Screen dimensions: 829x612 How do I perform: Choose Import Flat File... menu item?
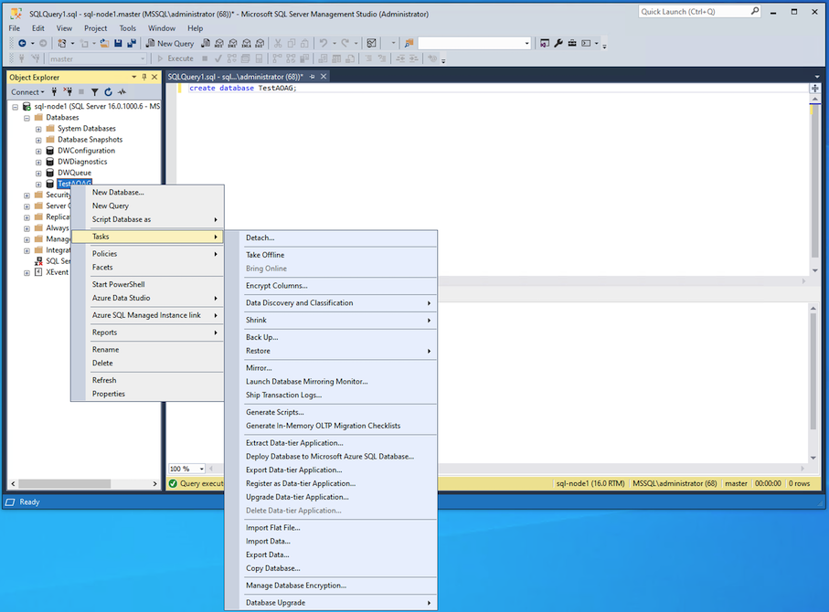coord(331,527)
